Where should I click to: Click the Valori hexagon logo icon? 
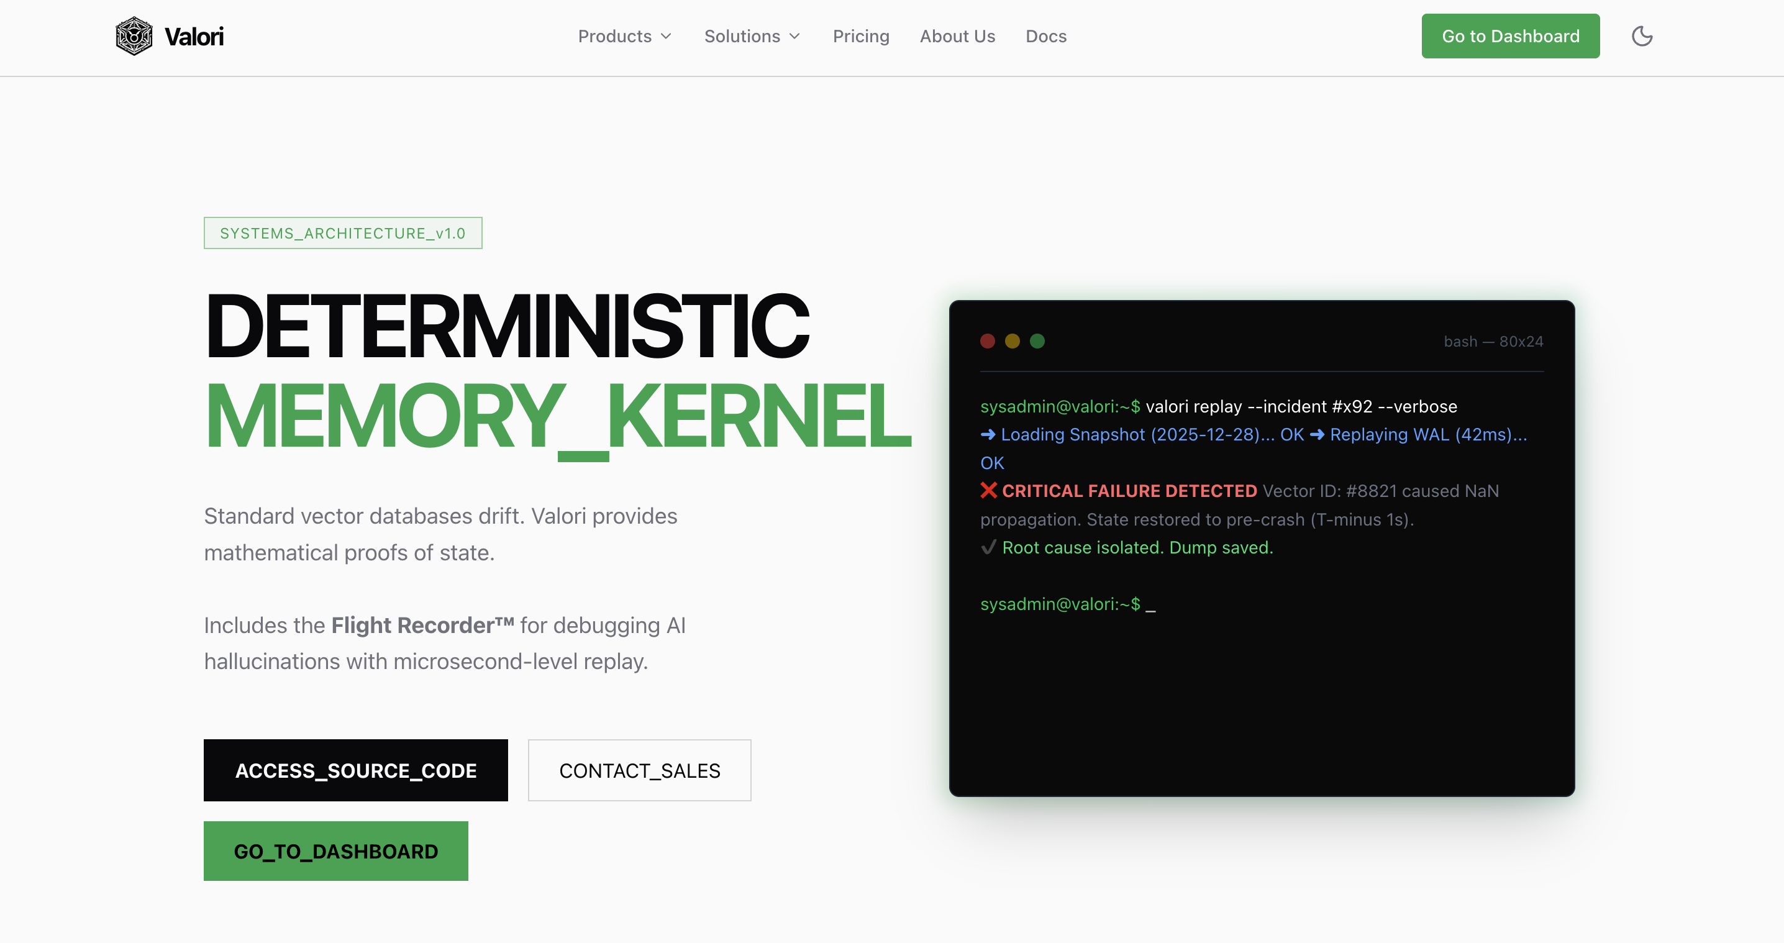[134, 36]
